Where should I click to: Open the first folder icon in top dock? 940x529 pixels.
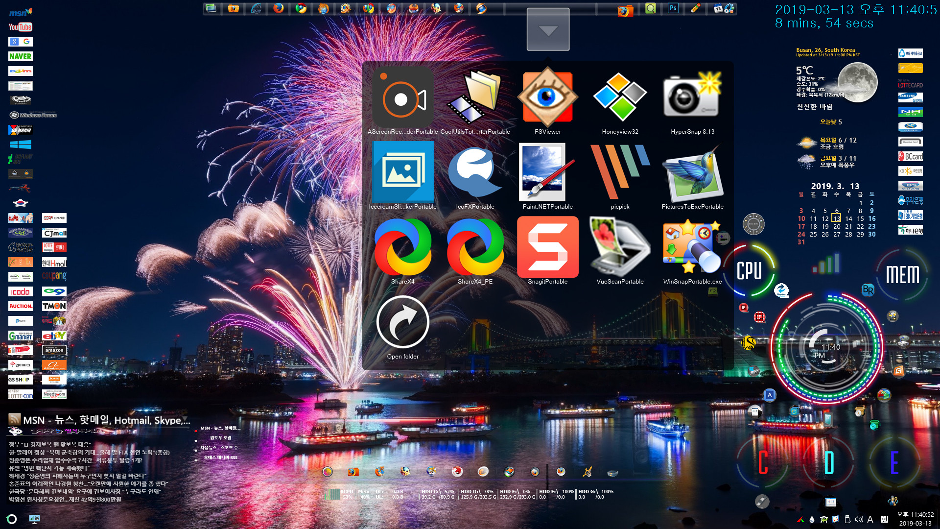(x=234, y=8)
